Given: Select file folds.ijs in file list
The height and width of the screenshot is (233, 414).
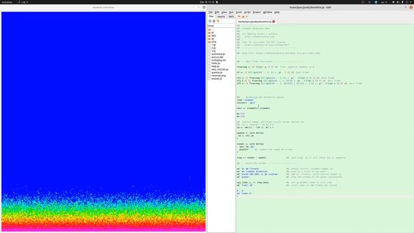Looking at the screenshot, I should [x=214, y=63].
